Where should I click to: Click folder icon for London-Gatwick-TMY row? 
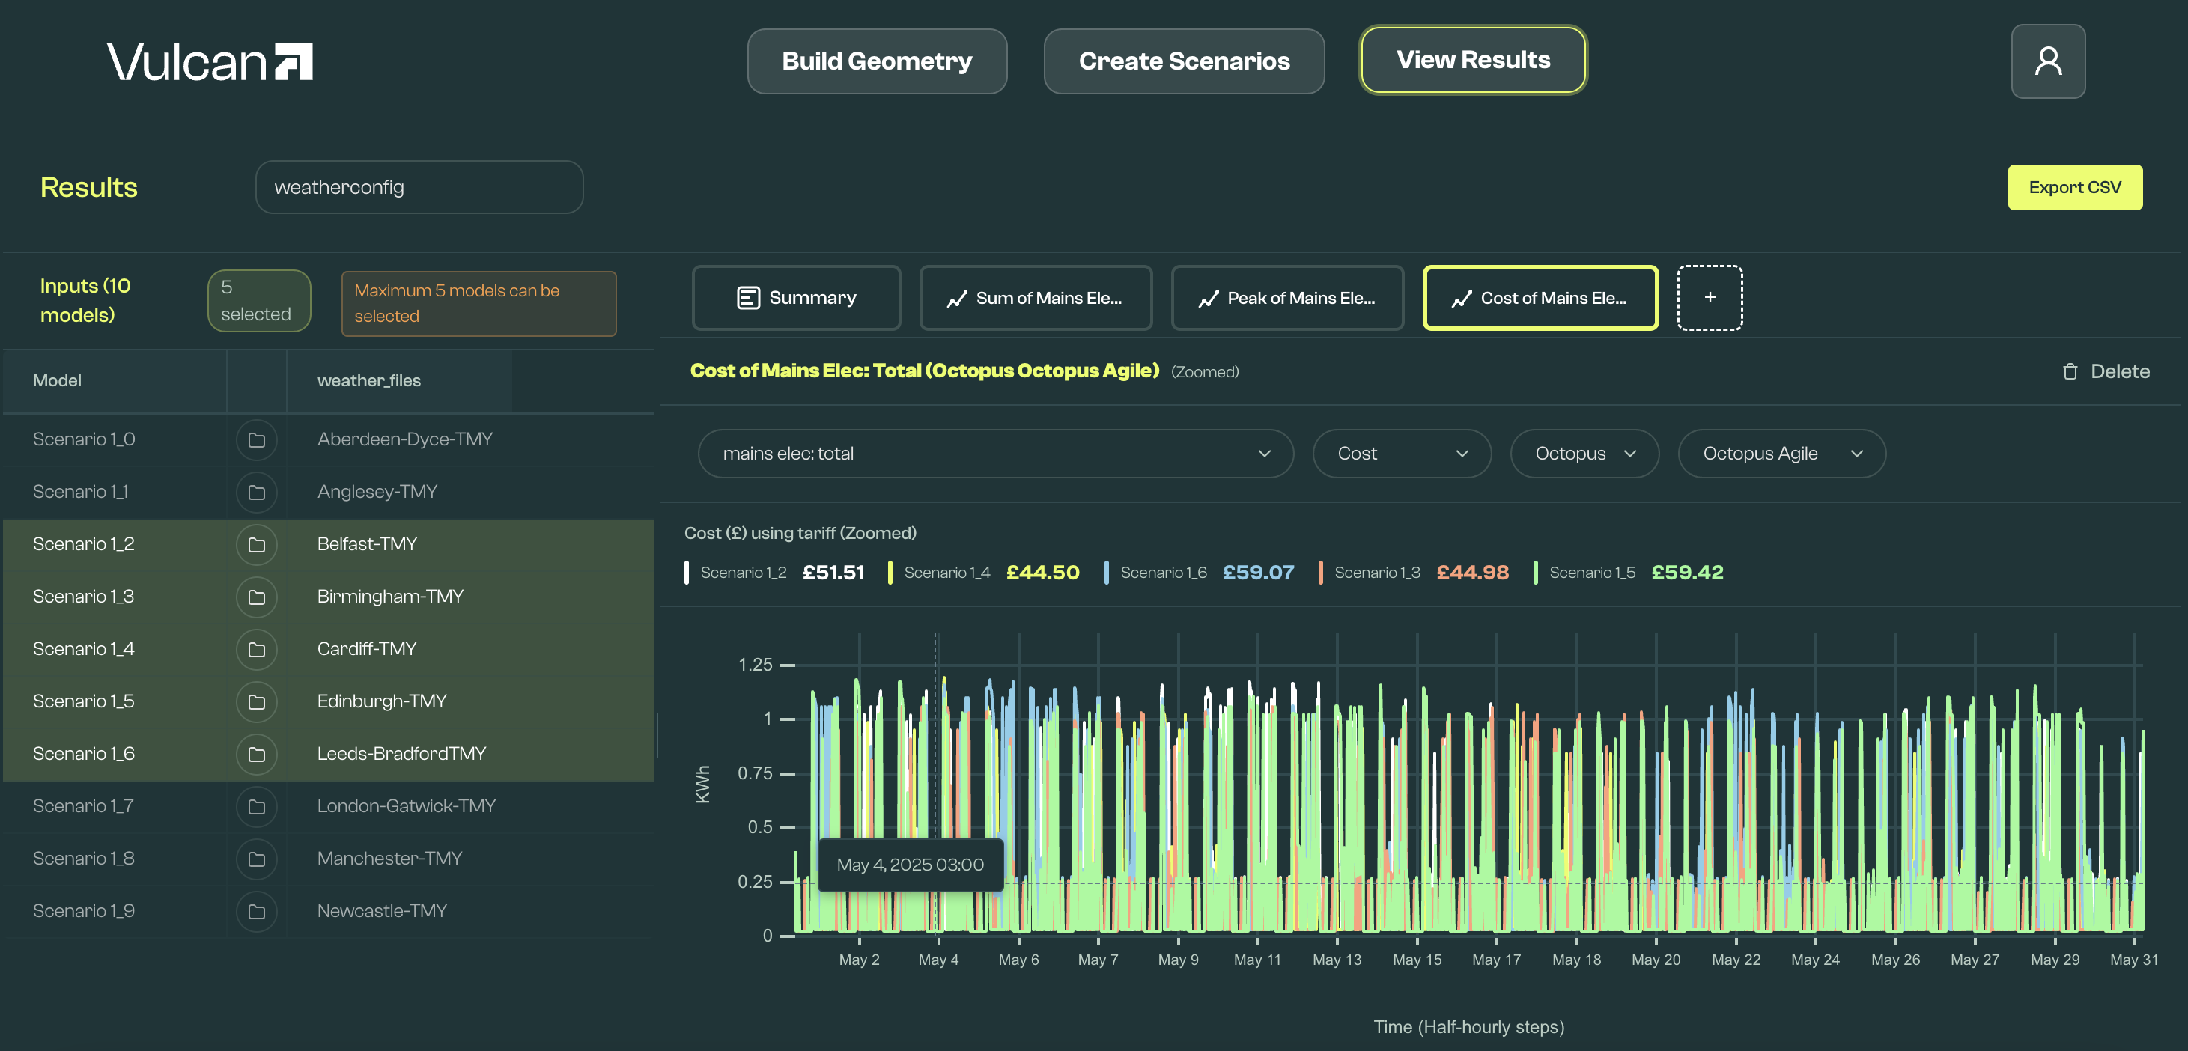(x=257, y=806)
